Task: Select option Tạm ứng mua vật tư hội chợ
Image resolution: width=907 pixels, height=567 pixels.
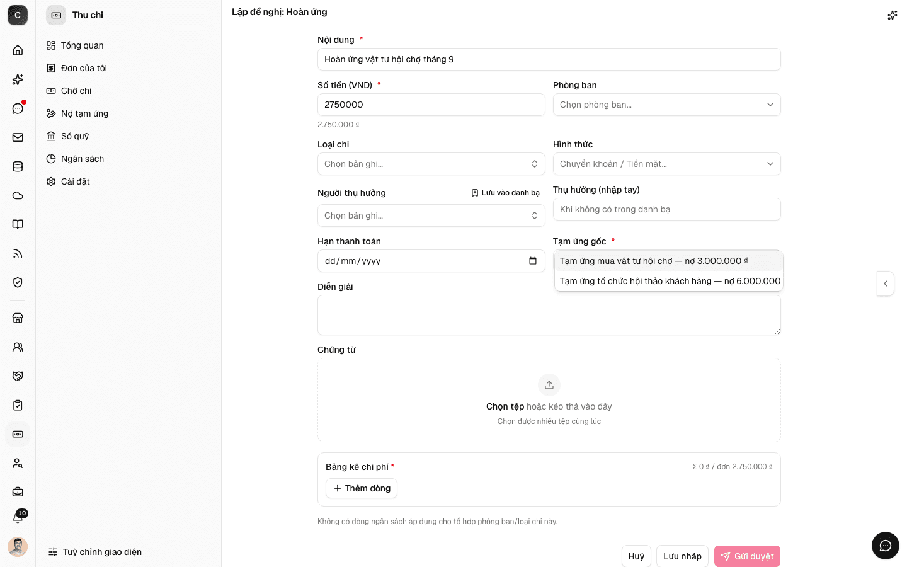Action: pyautogui.click(x=669, y=261)
